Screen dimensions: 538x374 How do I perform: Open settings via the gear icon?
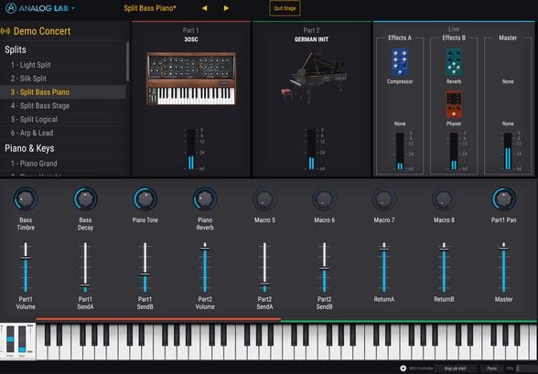(403, 369)
